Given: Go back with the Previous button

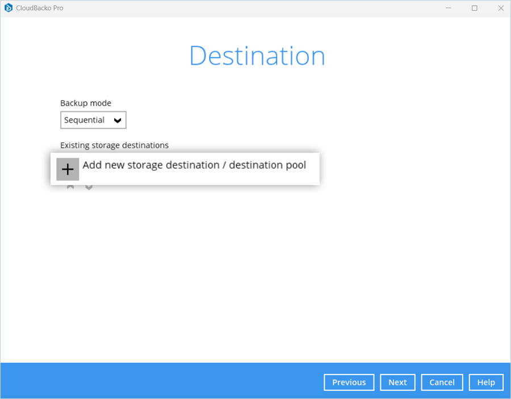Looking at the screenshot, I should point(349,383).
